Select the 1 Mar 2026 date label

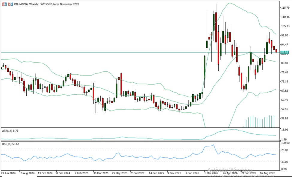211,173
